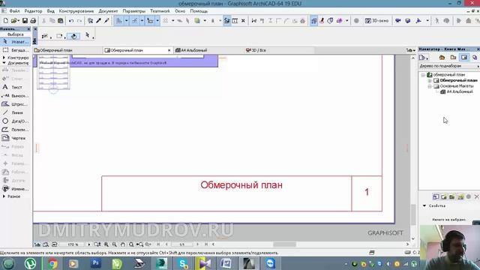Open the Вид menu
The width and height of the screenshot is (480, 270).
pos(51,11)
